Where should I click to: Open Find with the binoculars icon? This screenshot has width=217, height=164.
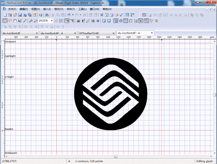coord(47,15)
